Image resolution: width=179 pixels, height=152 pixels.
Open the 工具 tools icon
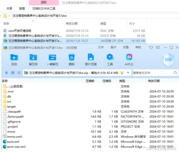[x=110, y=57]
